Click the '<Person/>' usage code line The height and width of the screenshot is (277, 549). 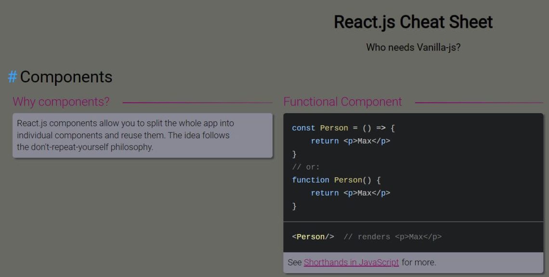pos(313,237)
